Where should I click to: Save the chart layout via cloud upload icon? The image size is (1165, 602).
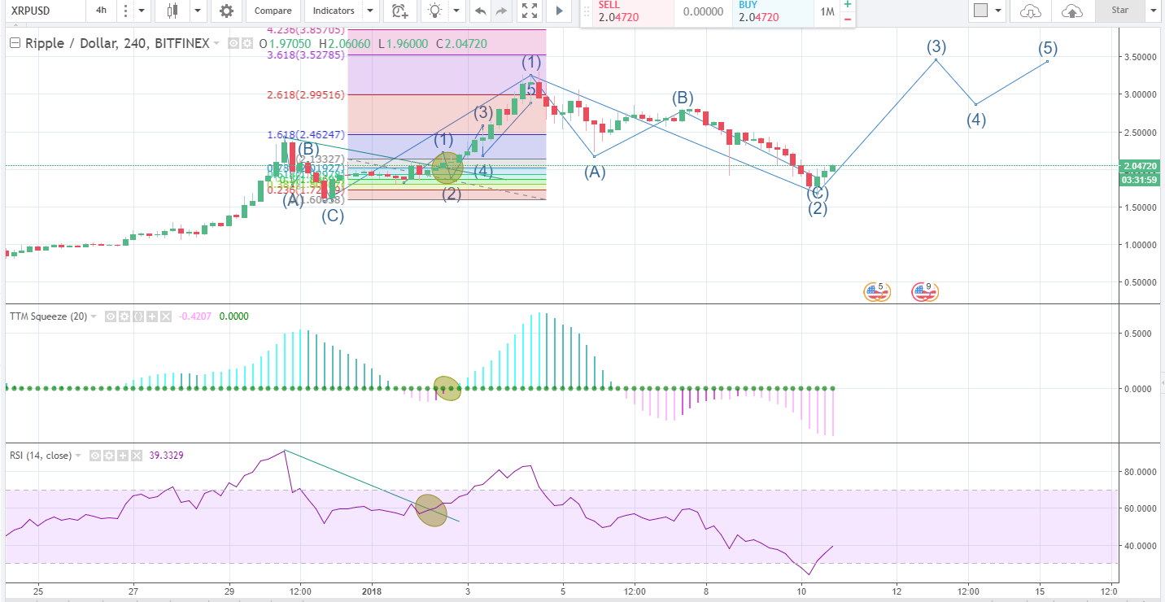coord(1071,11)
